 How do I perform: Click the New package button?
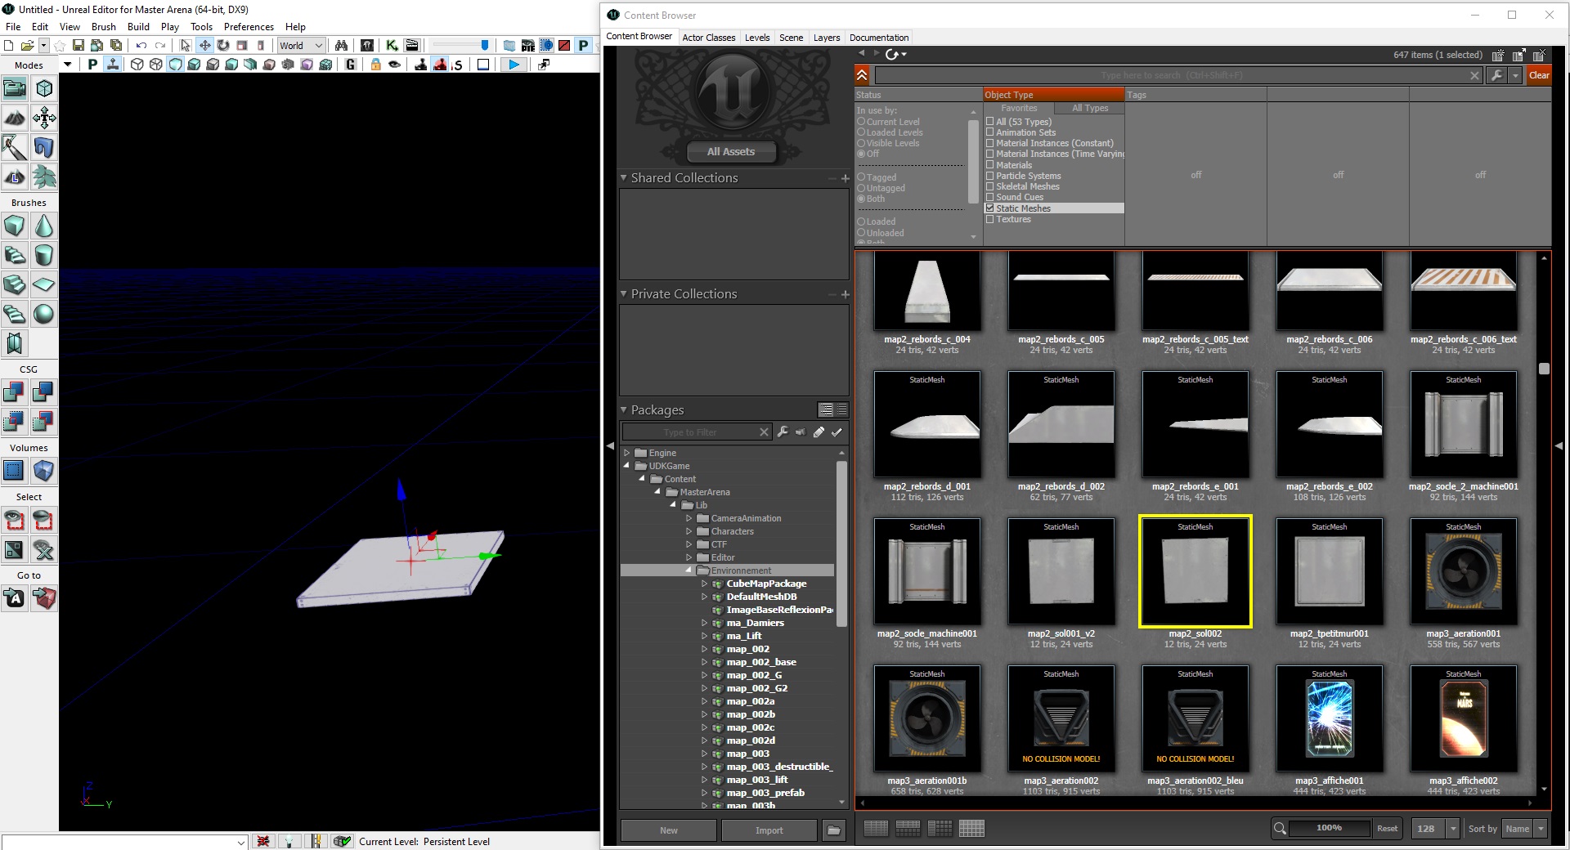click(669, 830)
